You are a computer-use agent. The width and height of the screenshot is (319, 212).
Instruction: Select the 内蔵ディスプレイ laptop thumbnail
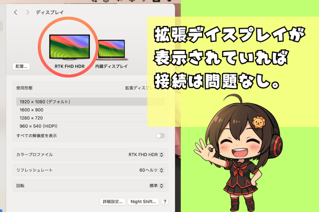coord(112,50)
